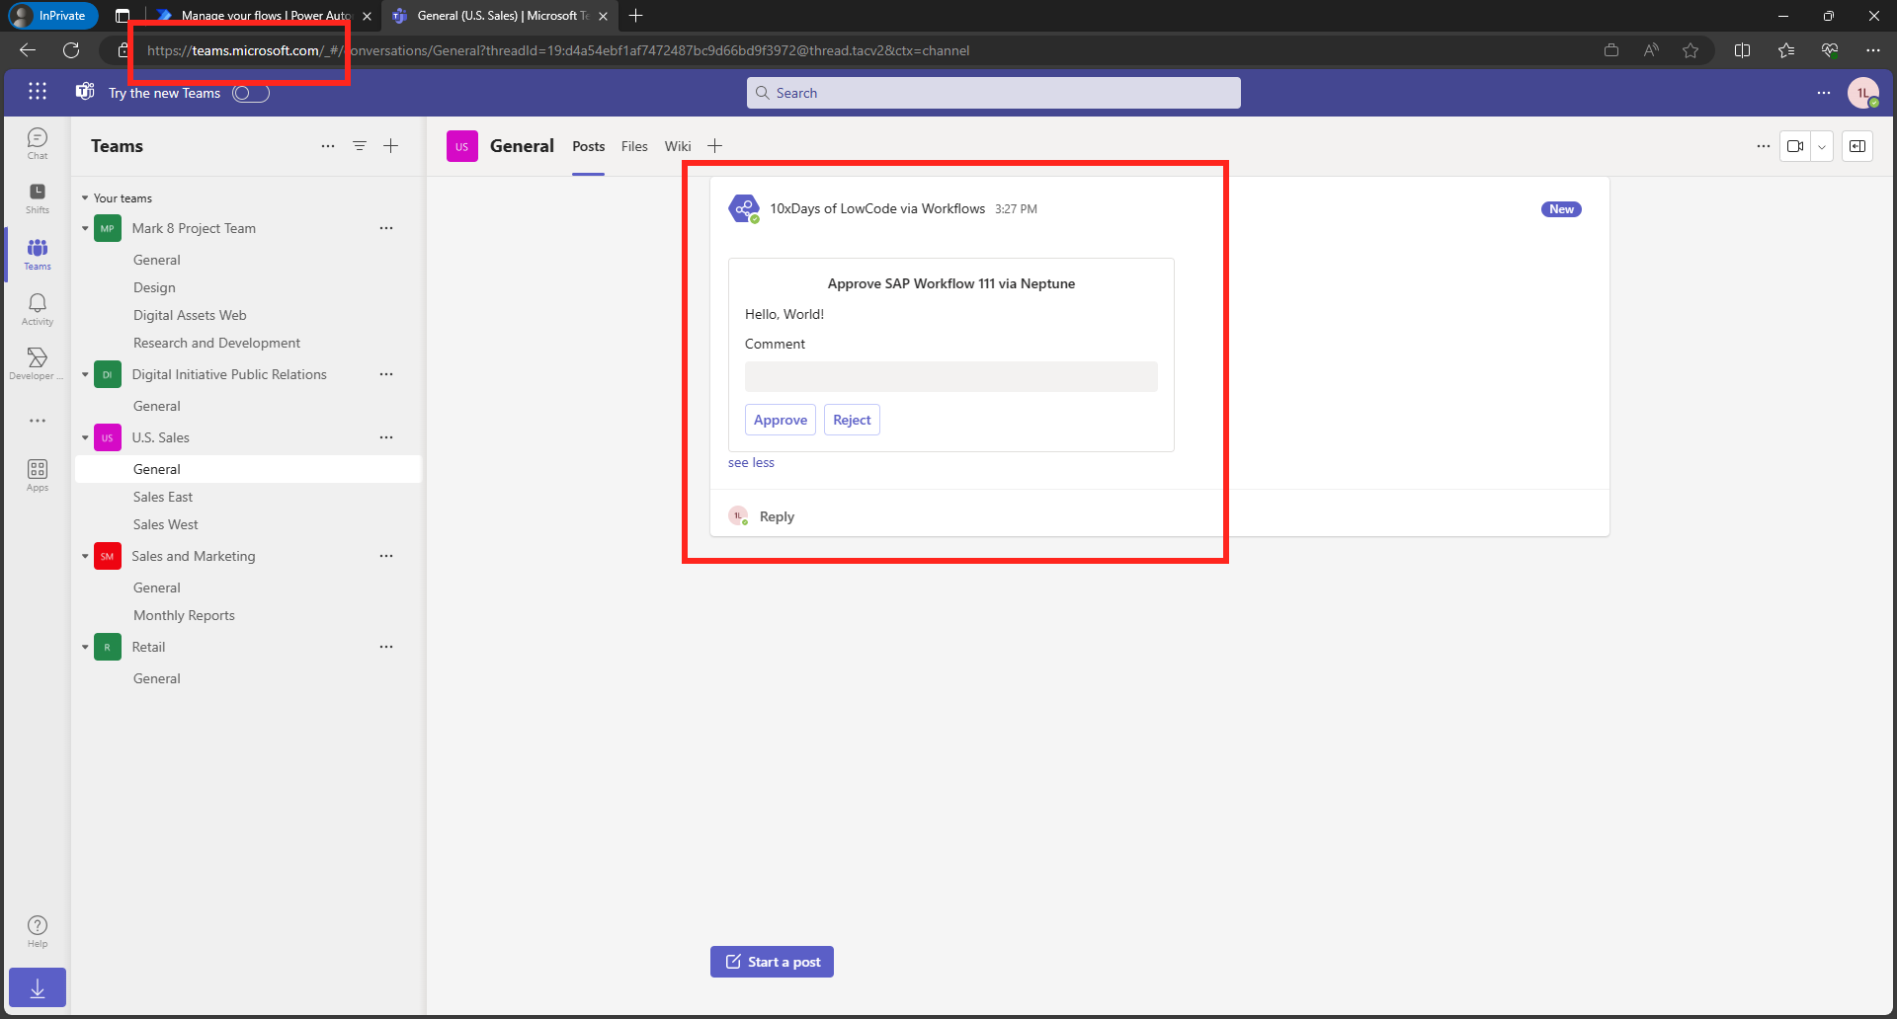The height and width of the screenshot is (1019, 1897).
Task: Collapse Your teams section
Action: pos(85,198)
